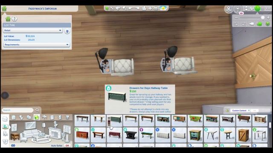Image resolution: width=273 pixels, height=153 pixels.
Task: Select the dining room table category
Action: pos(44,117)
